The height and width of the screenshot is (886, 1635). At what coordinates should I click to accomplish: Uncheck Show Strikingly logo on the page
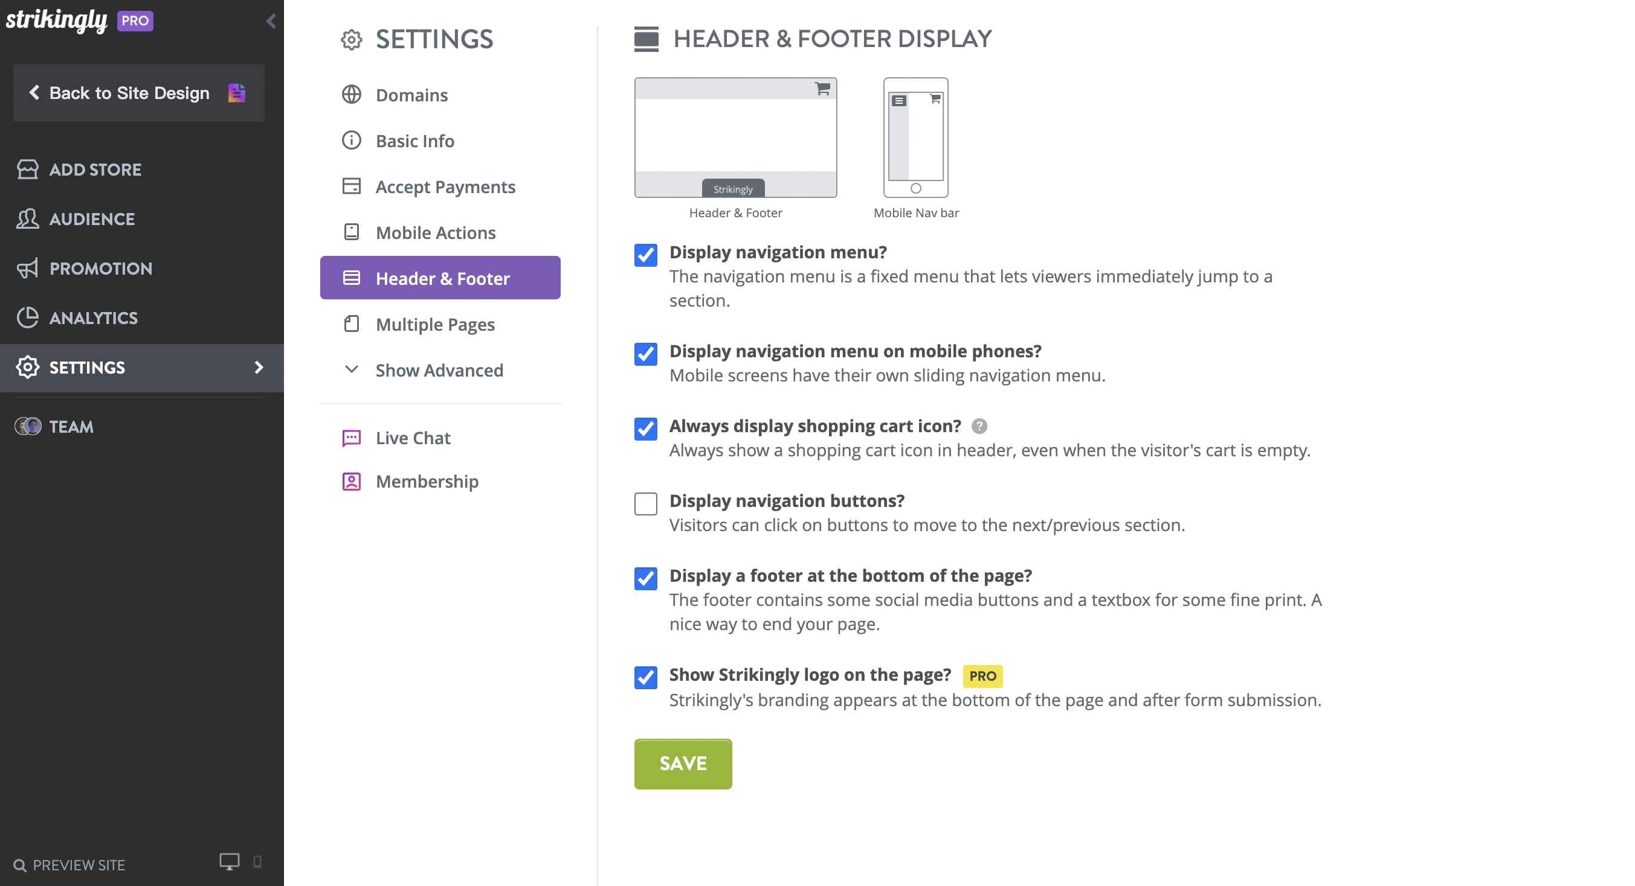(645, 678)
